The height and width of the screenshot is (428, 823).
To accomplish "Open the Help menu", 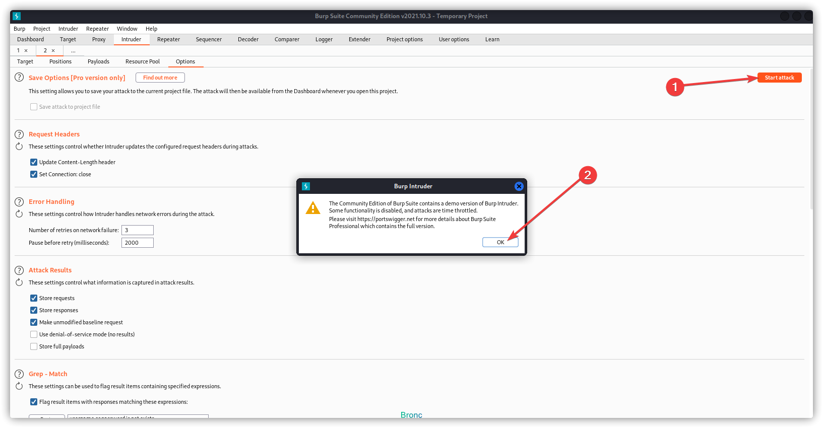I will [151, 29].
